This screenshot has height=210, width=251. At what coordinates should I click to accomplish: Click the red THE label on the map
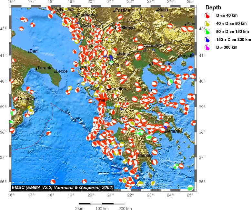pos(102,101)
